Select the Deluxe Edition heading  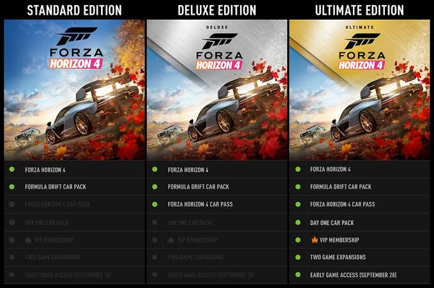[217, 10]
